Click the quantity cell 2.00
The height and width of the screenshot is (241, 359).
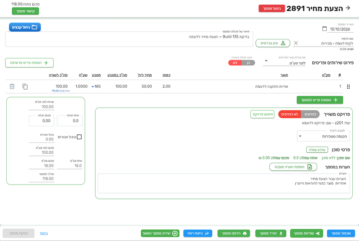tap(166, 86)
